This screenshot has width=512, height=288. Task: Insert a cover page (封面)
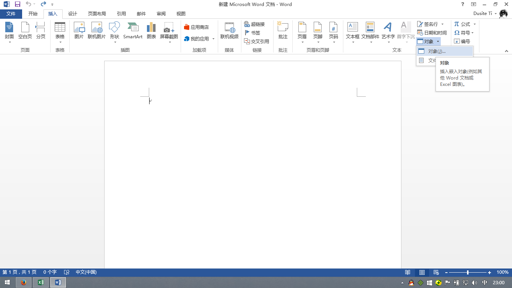point(9,32)
